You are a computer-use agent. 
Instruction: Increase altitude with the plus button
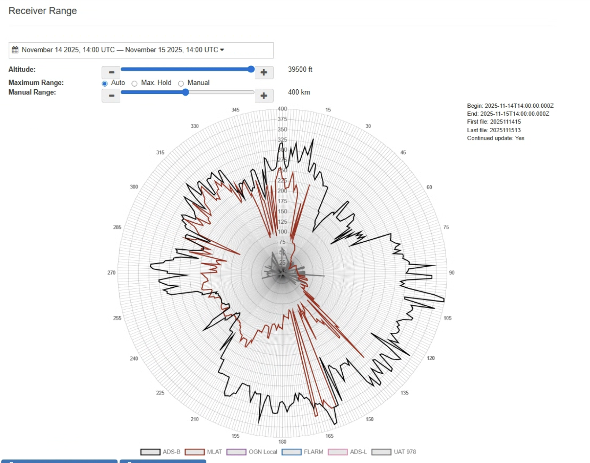[264, 72]
